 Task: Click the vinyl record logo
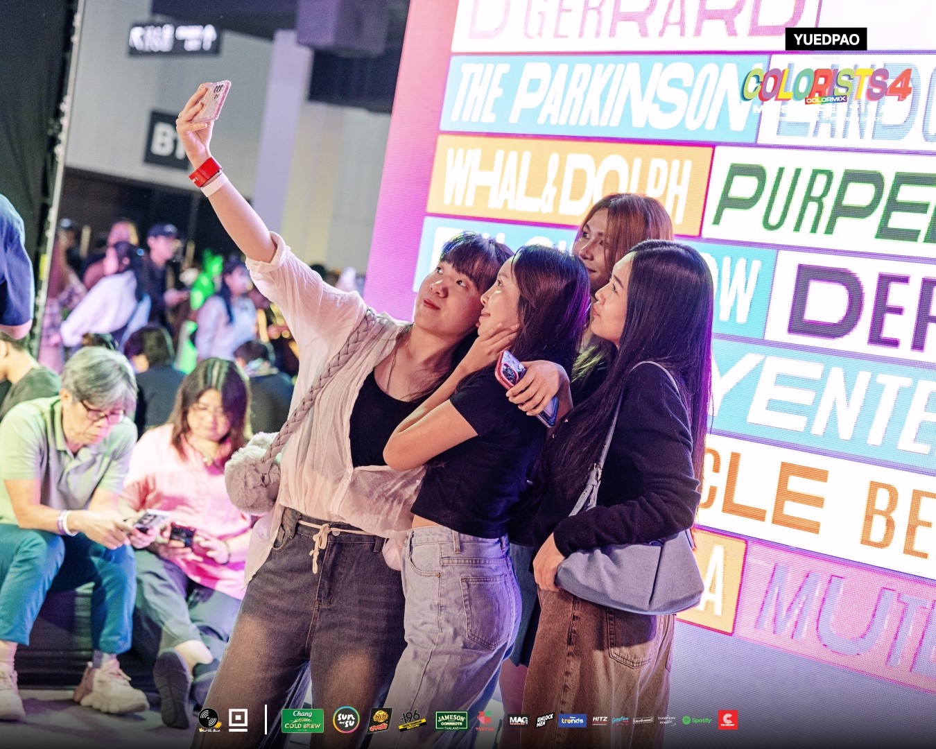pyautogui.click(x=209, y=719)
